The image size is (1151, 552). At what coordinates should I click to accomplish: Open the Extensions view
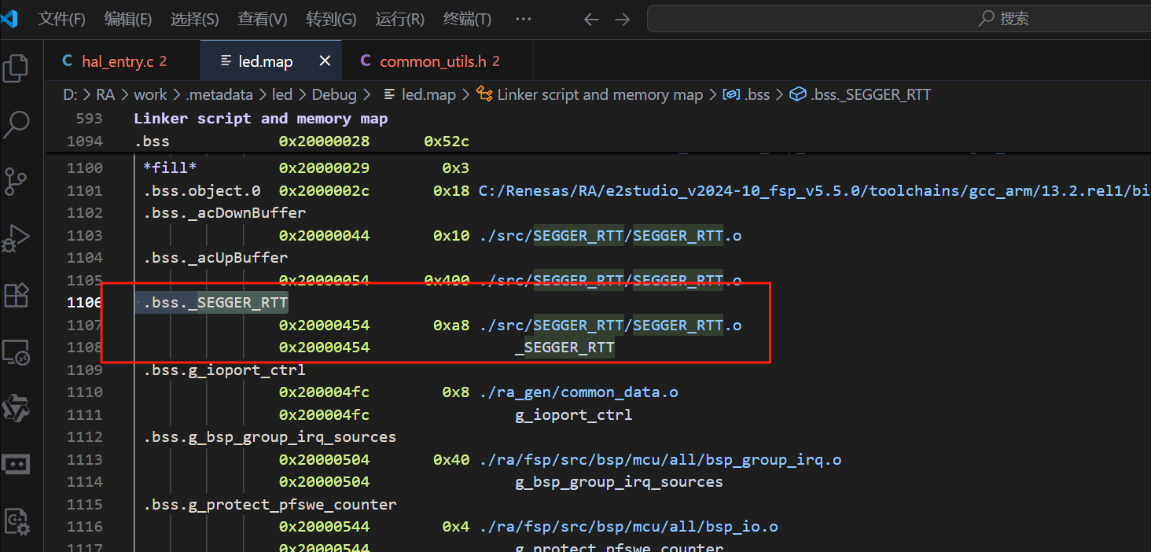coord(17,296)
